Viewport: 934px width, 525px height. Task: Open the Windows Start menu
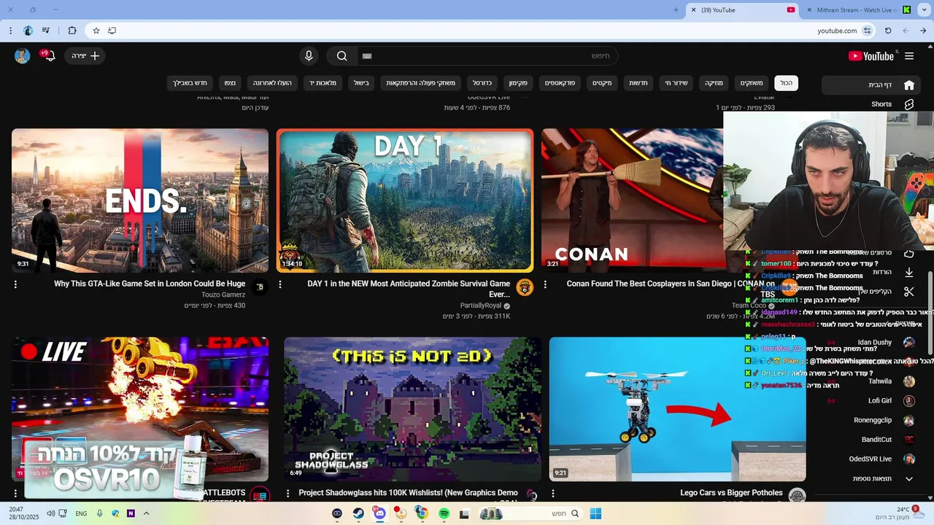(595, 513)
